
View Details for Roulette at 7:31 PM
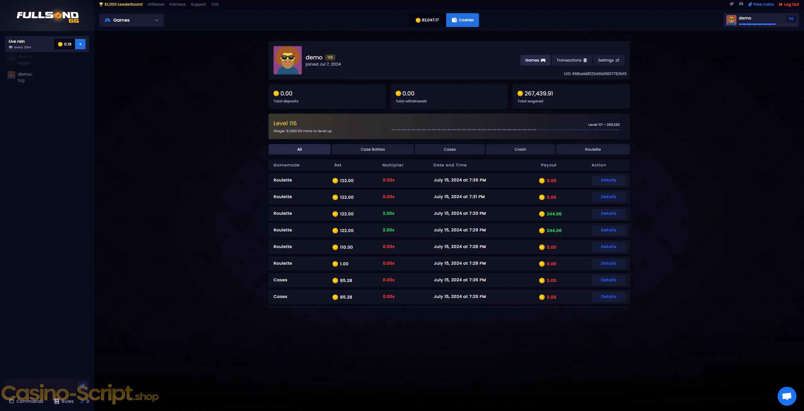[x=609, y=197]
